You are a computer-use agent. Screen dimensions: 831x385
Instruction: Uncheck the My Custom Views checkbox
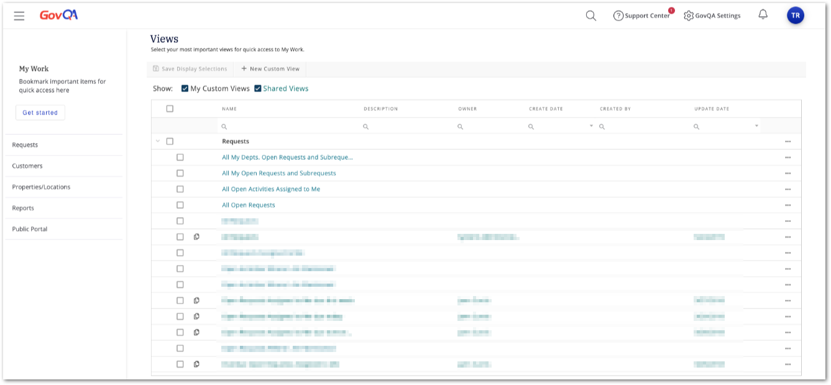pyautogui.click(x=185, y=88)
